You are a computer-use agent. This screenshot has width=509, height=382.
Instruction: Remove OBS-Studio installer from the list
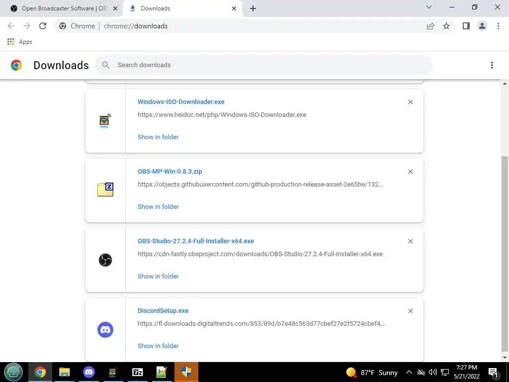click(x=410, y=241)
